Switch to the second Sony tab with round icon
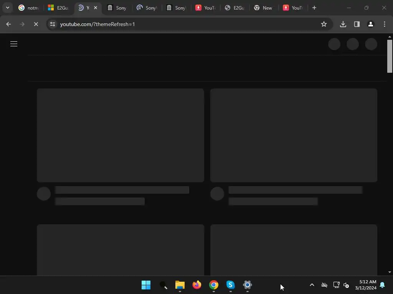Image resolution: width=393 pixels, height=294 pixels. (x=147, y=8)
